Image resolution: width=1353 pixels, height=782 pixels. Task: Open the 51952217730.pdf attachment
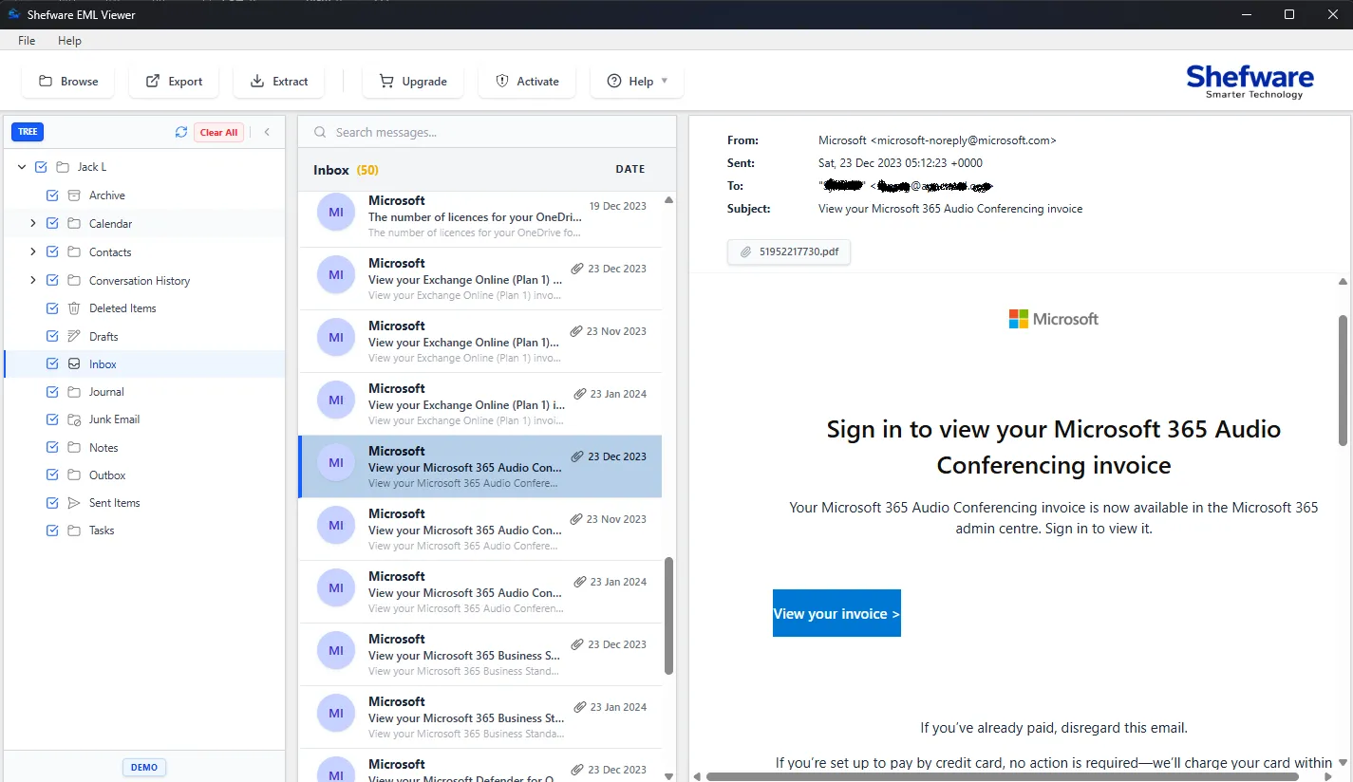click(x=789, y=252)
